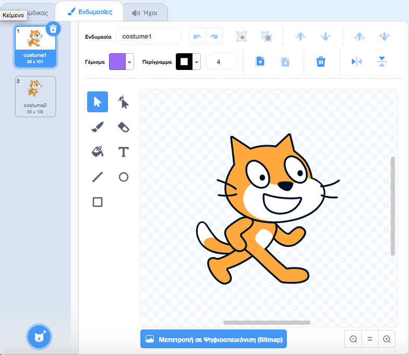Screen dimensions: 409x355
Task: Select the Fill bucket tool
Action: tap(98, 152)
